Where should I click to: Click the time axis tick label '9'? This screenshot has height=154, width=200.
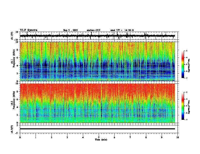pyautogui.click(x=162, y=137)
